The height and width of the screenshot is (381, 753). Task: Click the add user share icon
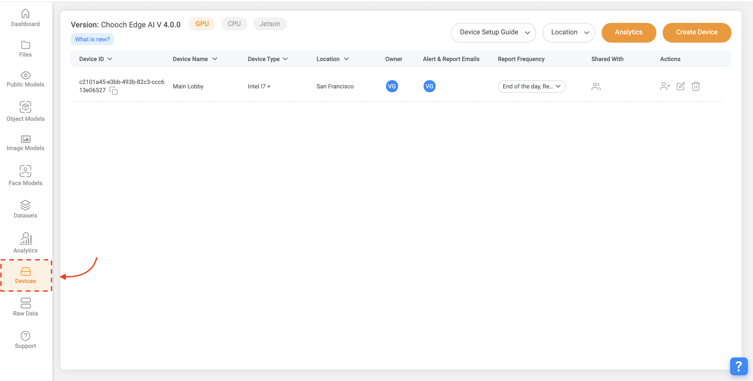click(665, 87)
